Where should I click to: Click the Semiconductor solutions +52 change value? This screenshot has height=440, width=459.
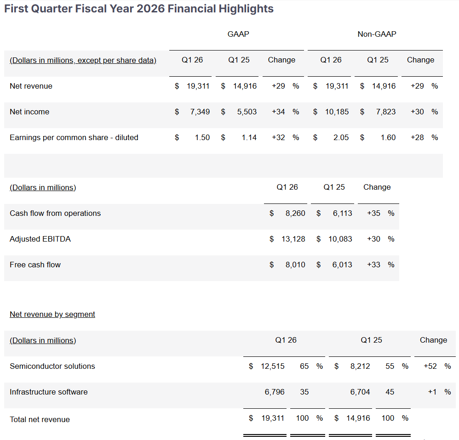430,366
